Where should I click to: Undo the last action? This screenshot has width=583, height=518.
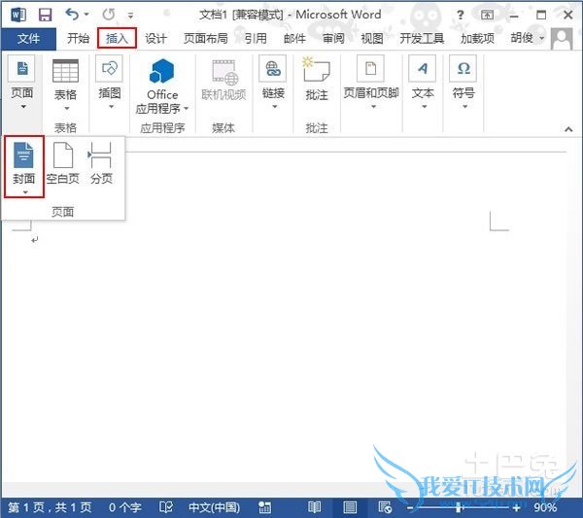point(72,15)
